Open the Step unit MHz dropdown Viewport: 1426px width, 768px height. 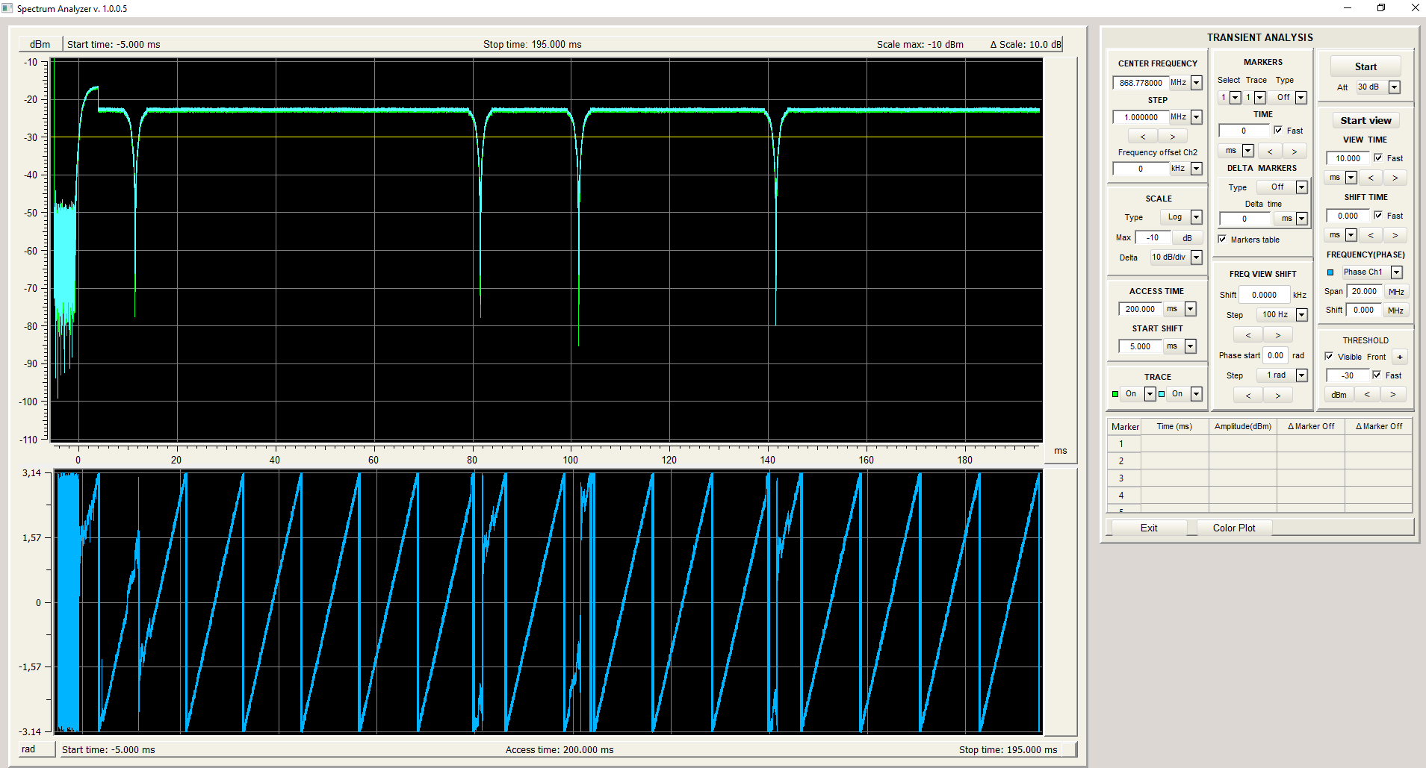pyautogui.click(x=1196, y=117)
